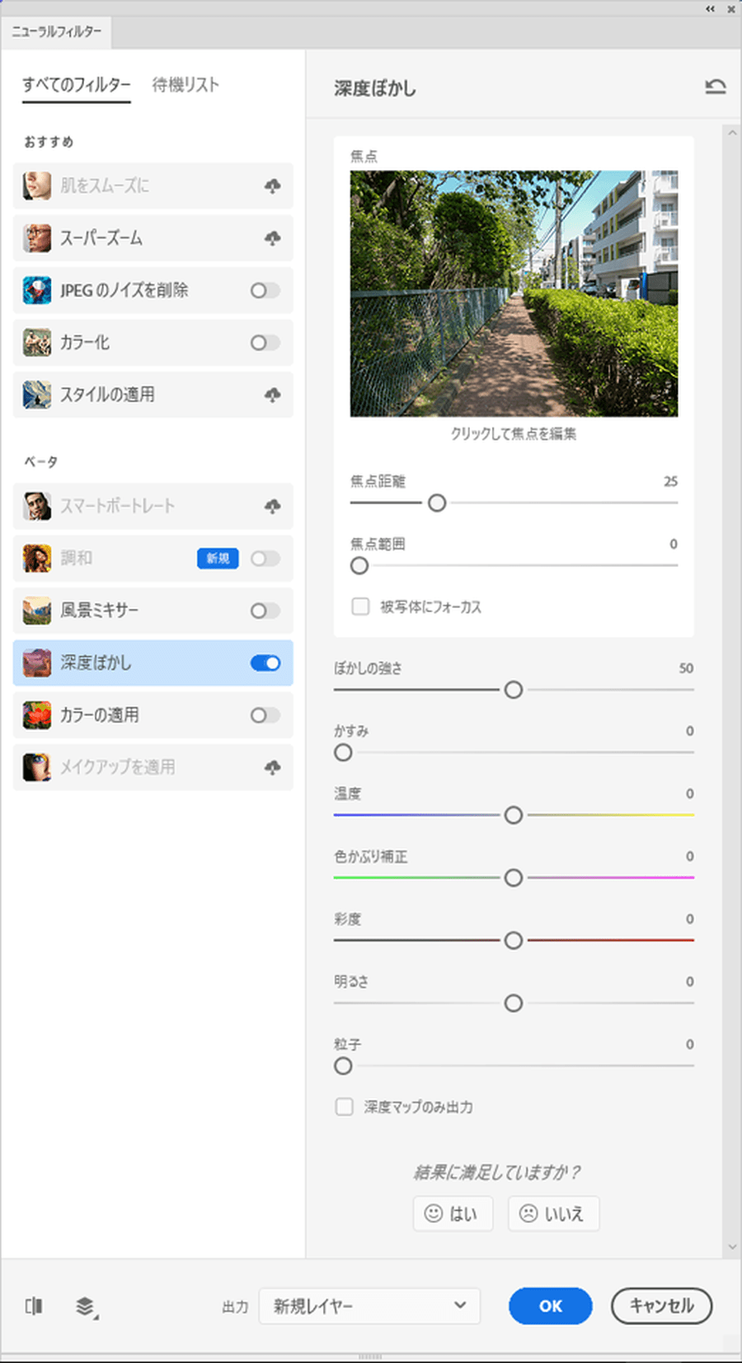
Task: Click the メイクアップを適用 thumbnail icon
Action: 37,767
